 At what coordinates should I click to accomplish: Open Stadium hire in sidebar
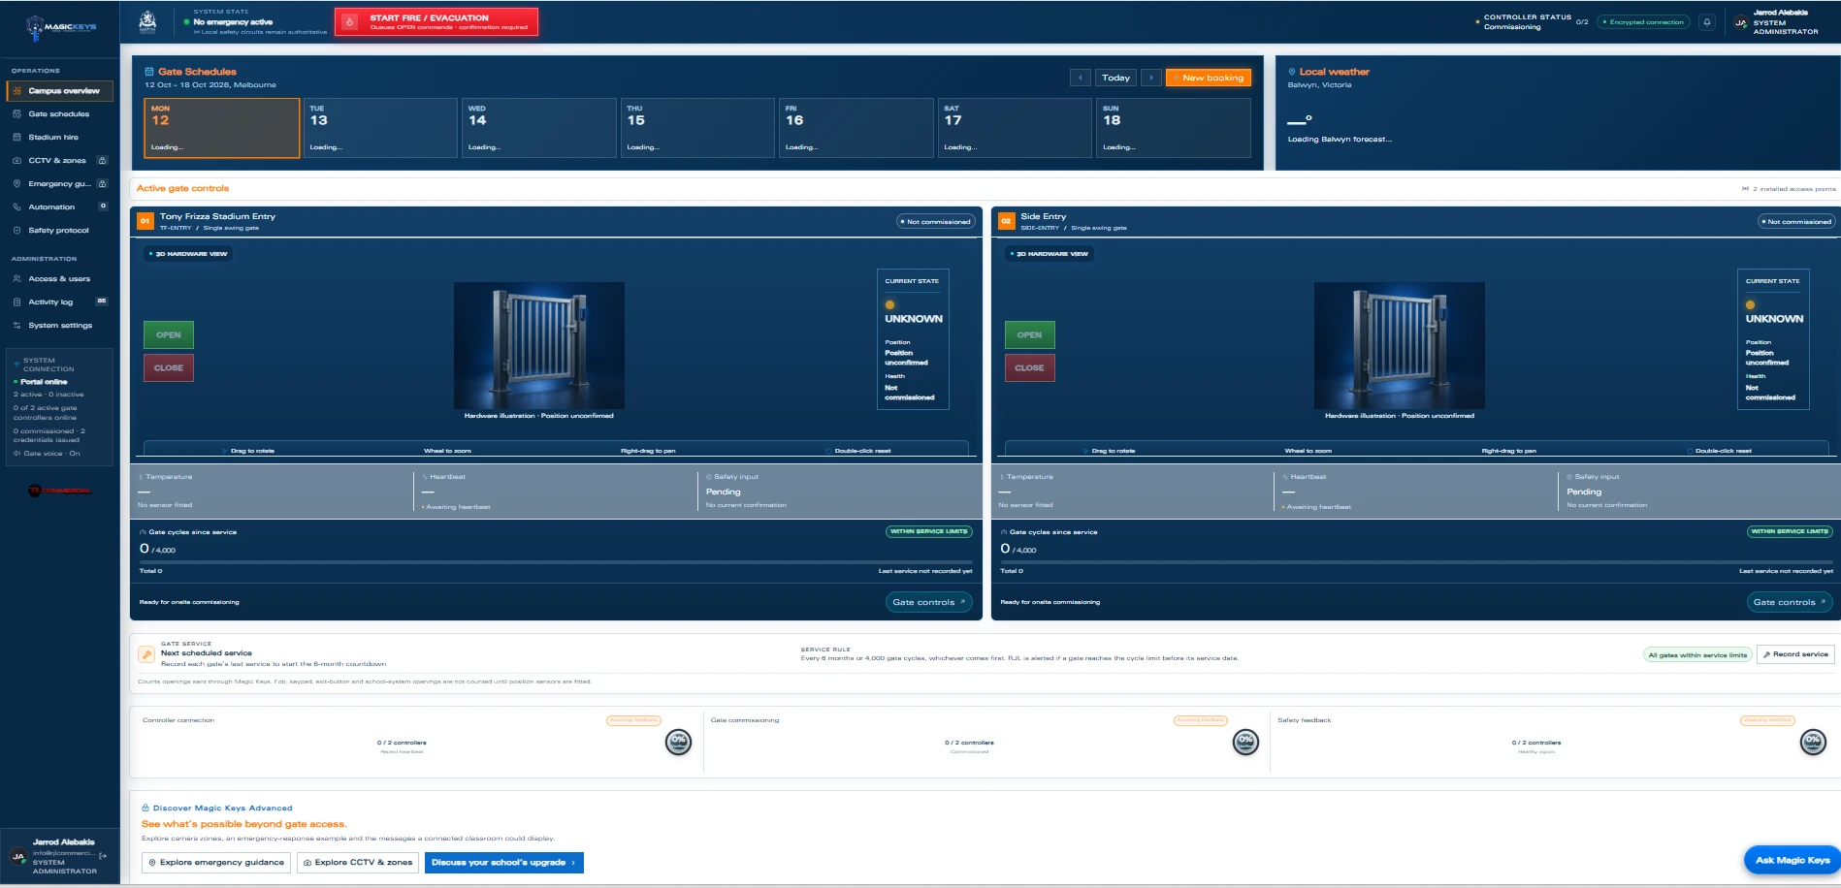[x=59, y=138]
